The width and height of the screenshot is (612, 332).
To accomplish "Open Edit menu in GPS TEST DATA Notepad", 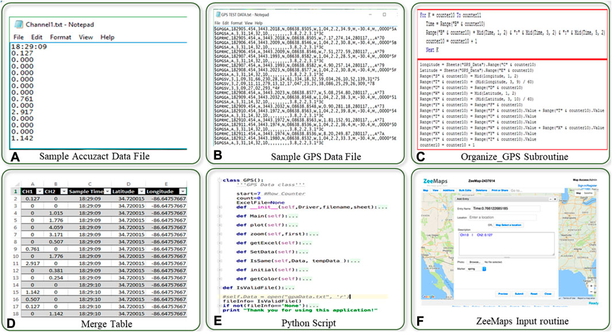I will tap(225, 23).
